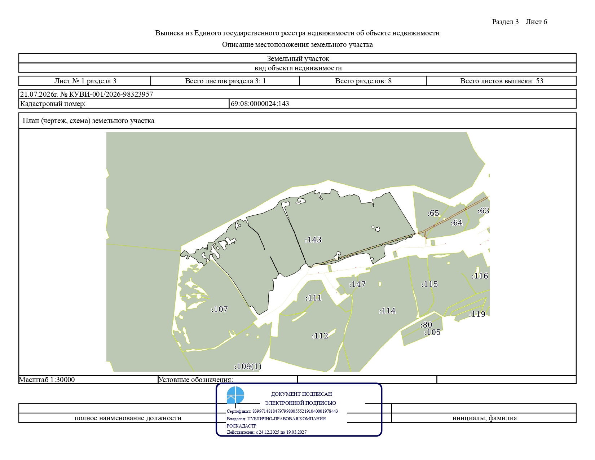Select parcel label :111
595x460 pixels.
click(x=313, y=298)
